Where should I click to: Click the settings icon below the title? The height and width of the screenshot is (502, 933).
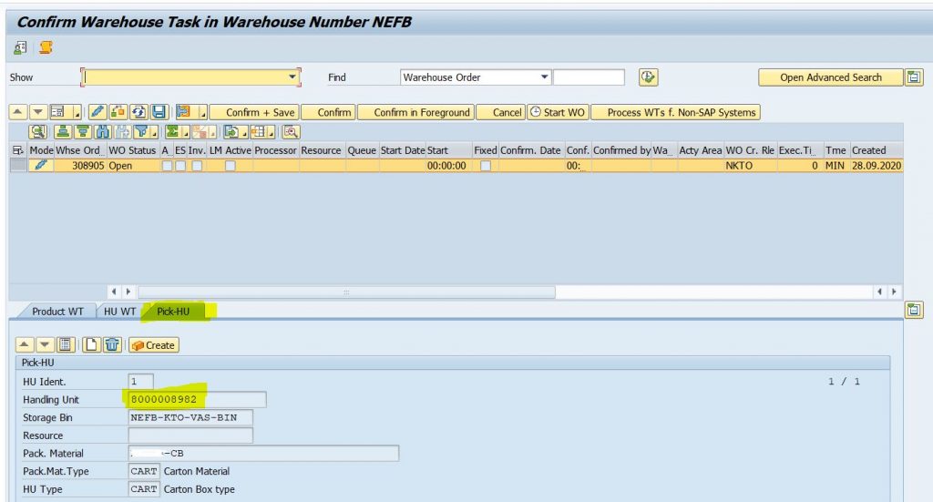click(20, 47)
